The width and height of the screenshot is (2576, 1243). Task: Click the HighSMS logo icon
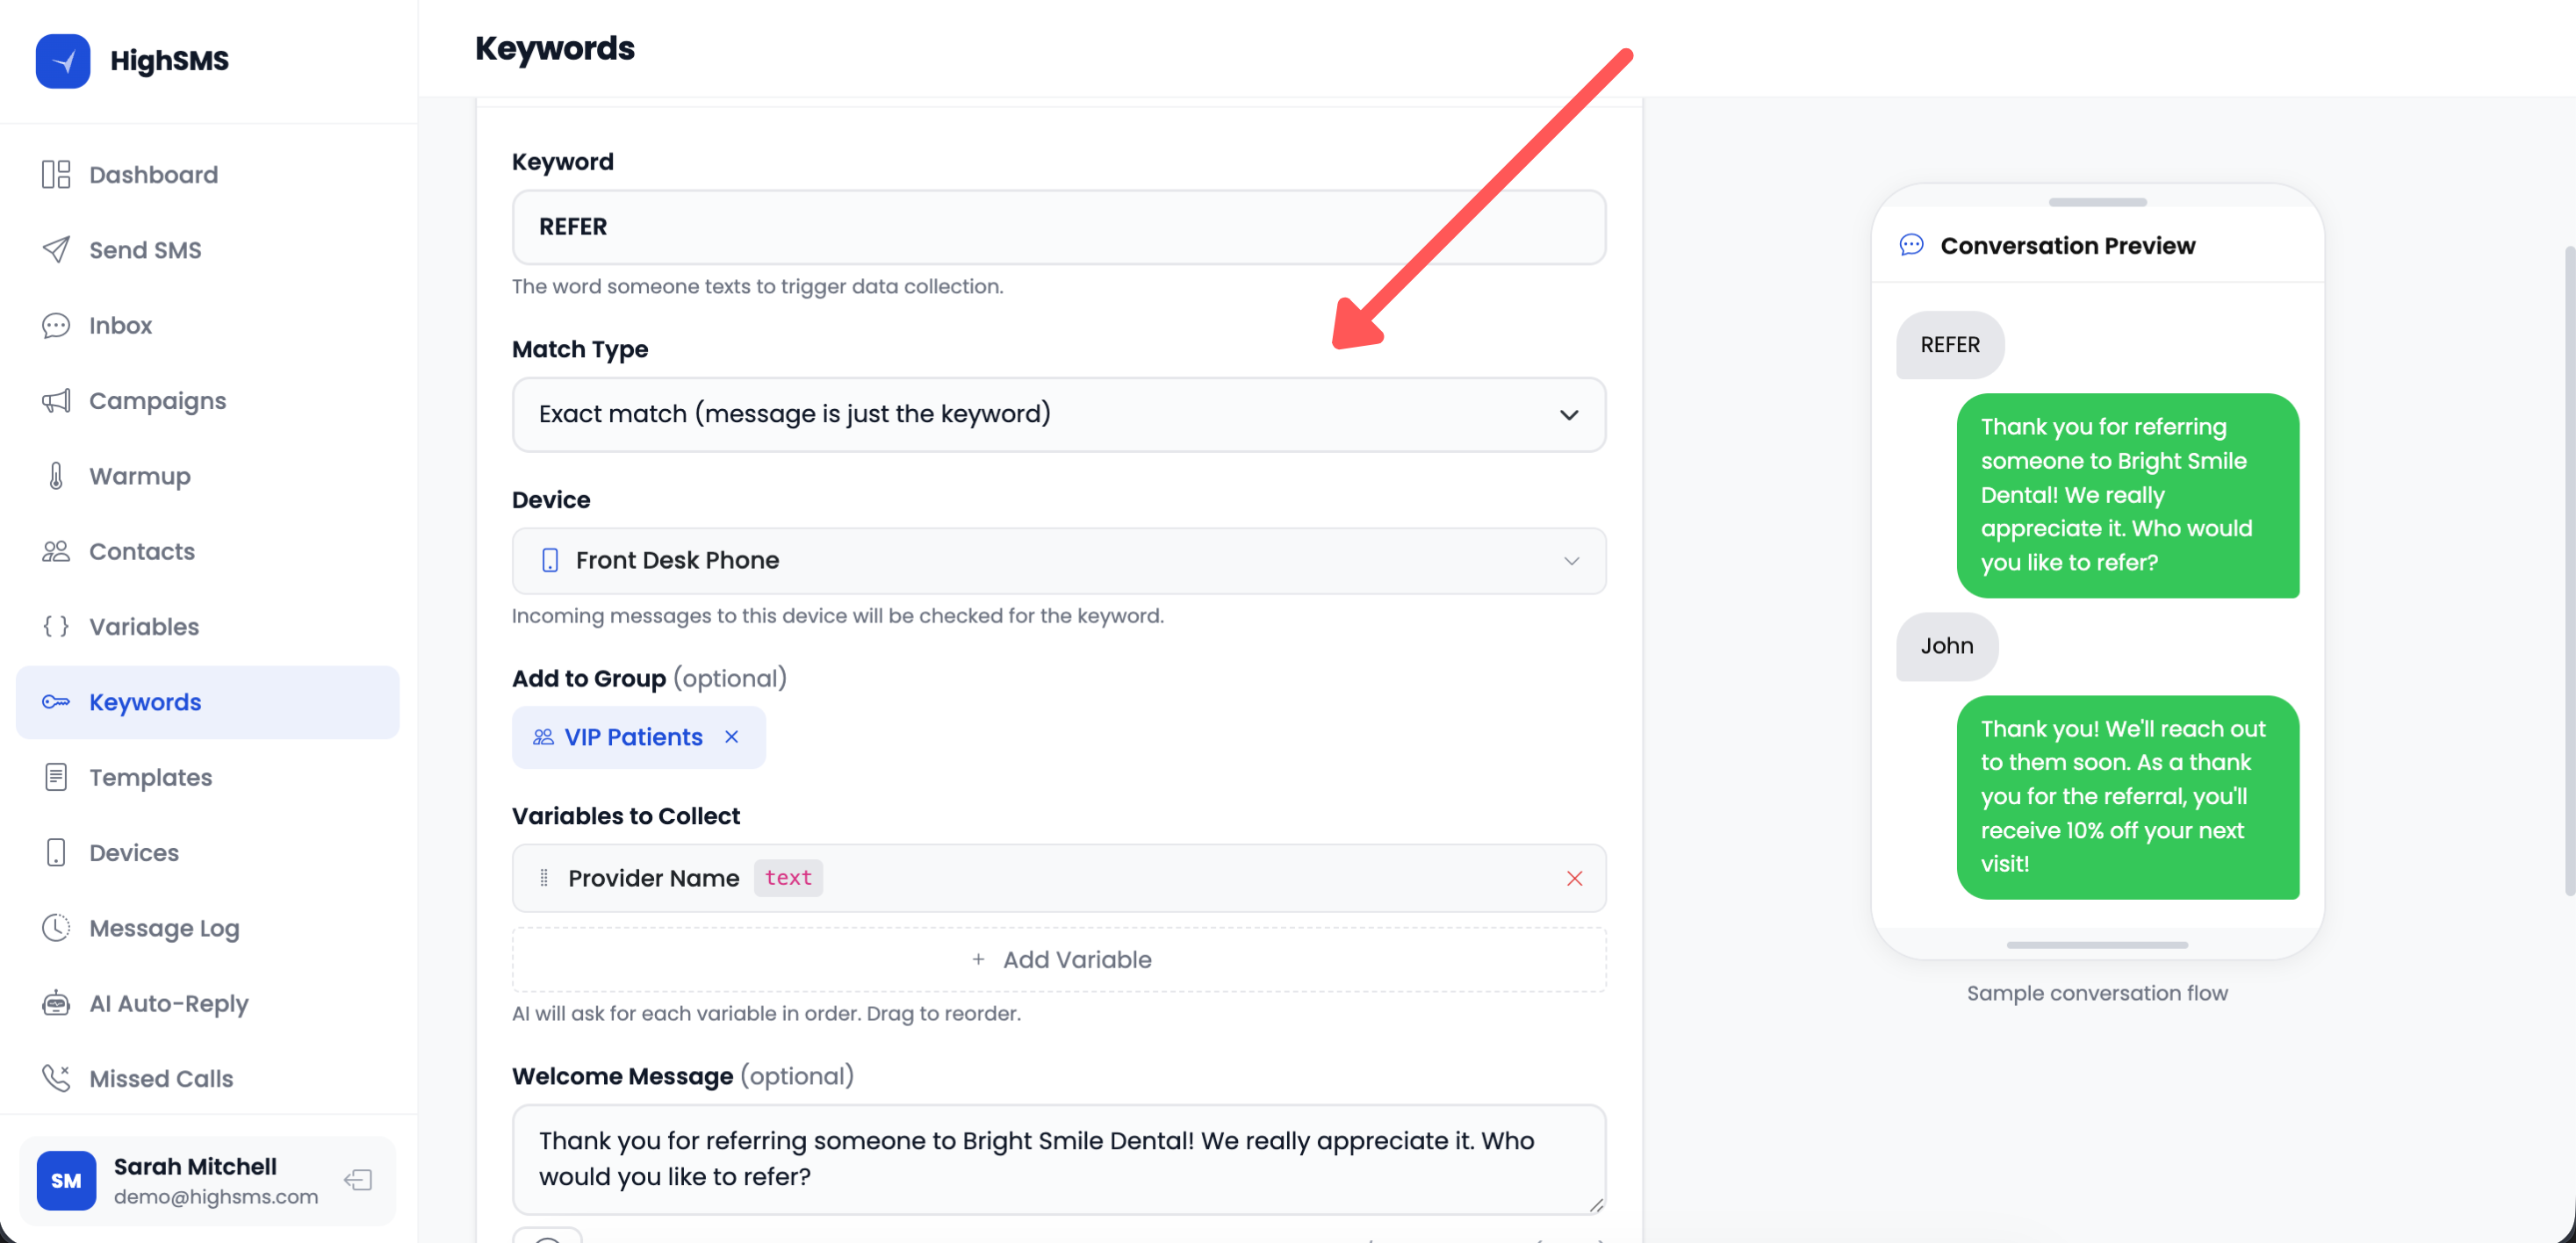click(62, 61)
